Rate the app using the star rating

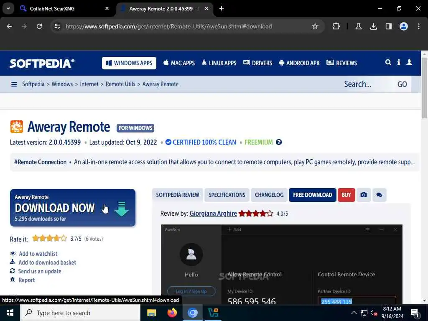(49, 239)
